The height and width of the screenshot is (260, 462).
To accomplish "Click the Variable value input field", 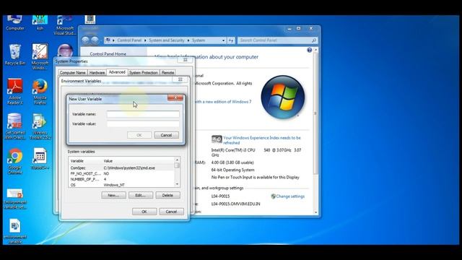I will point(143,123).
